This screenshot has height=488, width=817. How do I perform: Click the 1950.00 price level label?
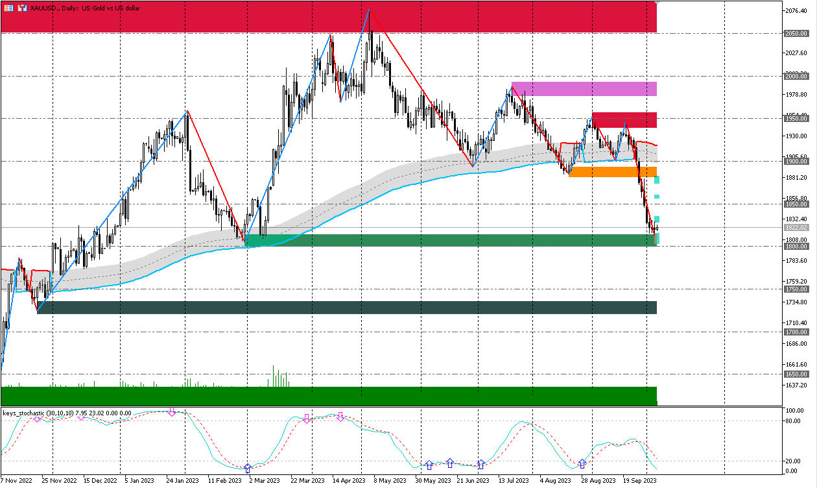(795, 119)
